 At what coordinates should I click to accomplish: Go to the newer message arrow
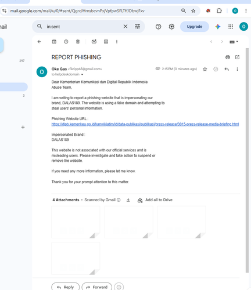211,42
